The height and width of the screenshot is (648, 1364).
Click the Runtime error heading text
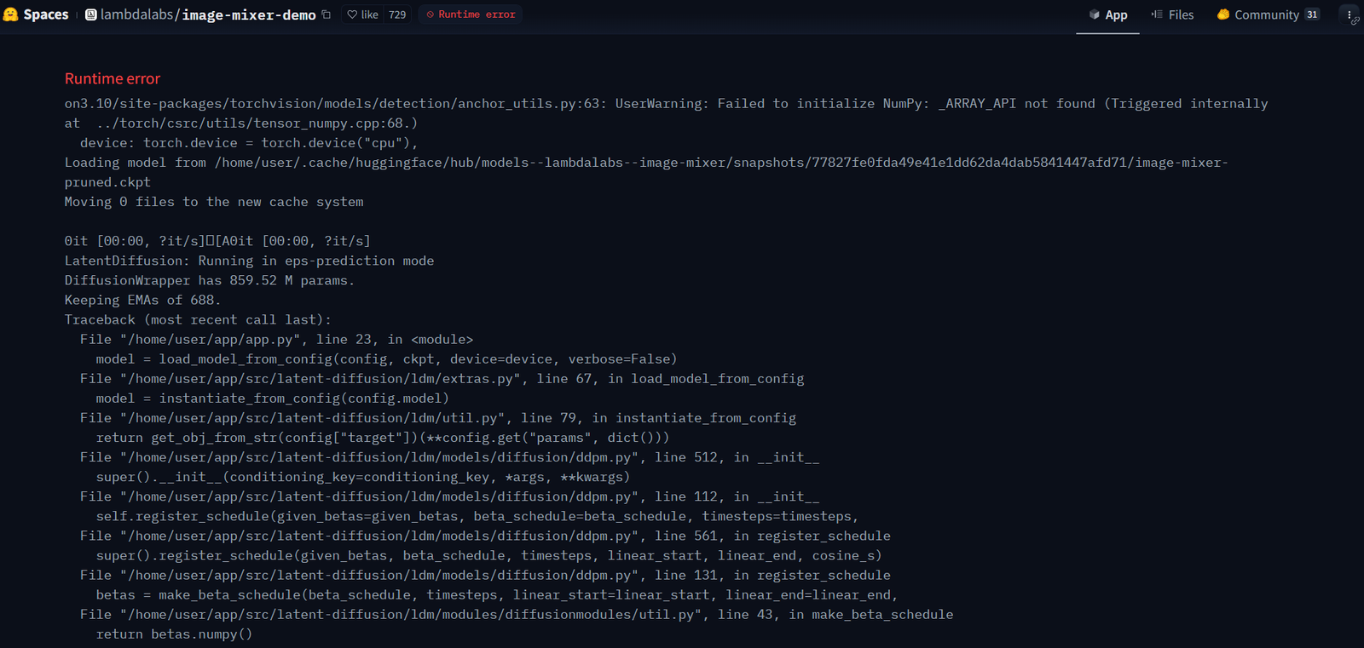113,78
